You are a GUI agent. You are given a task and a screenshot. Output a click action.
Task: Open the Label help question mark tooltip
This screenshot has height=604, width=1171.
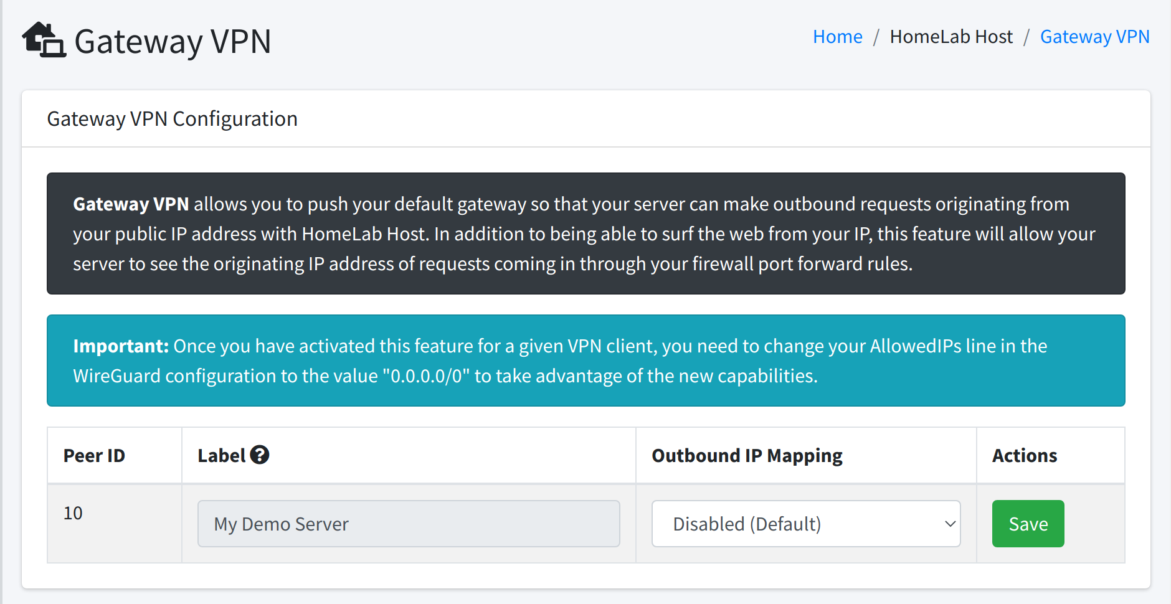click(x=260, y=455)
